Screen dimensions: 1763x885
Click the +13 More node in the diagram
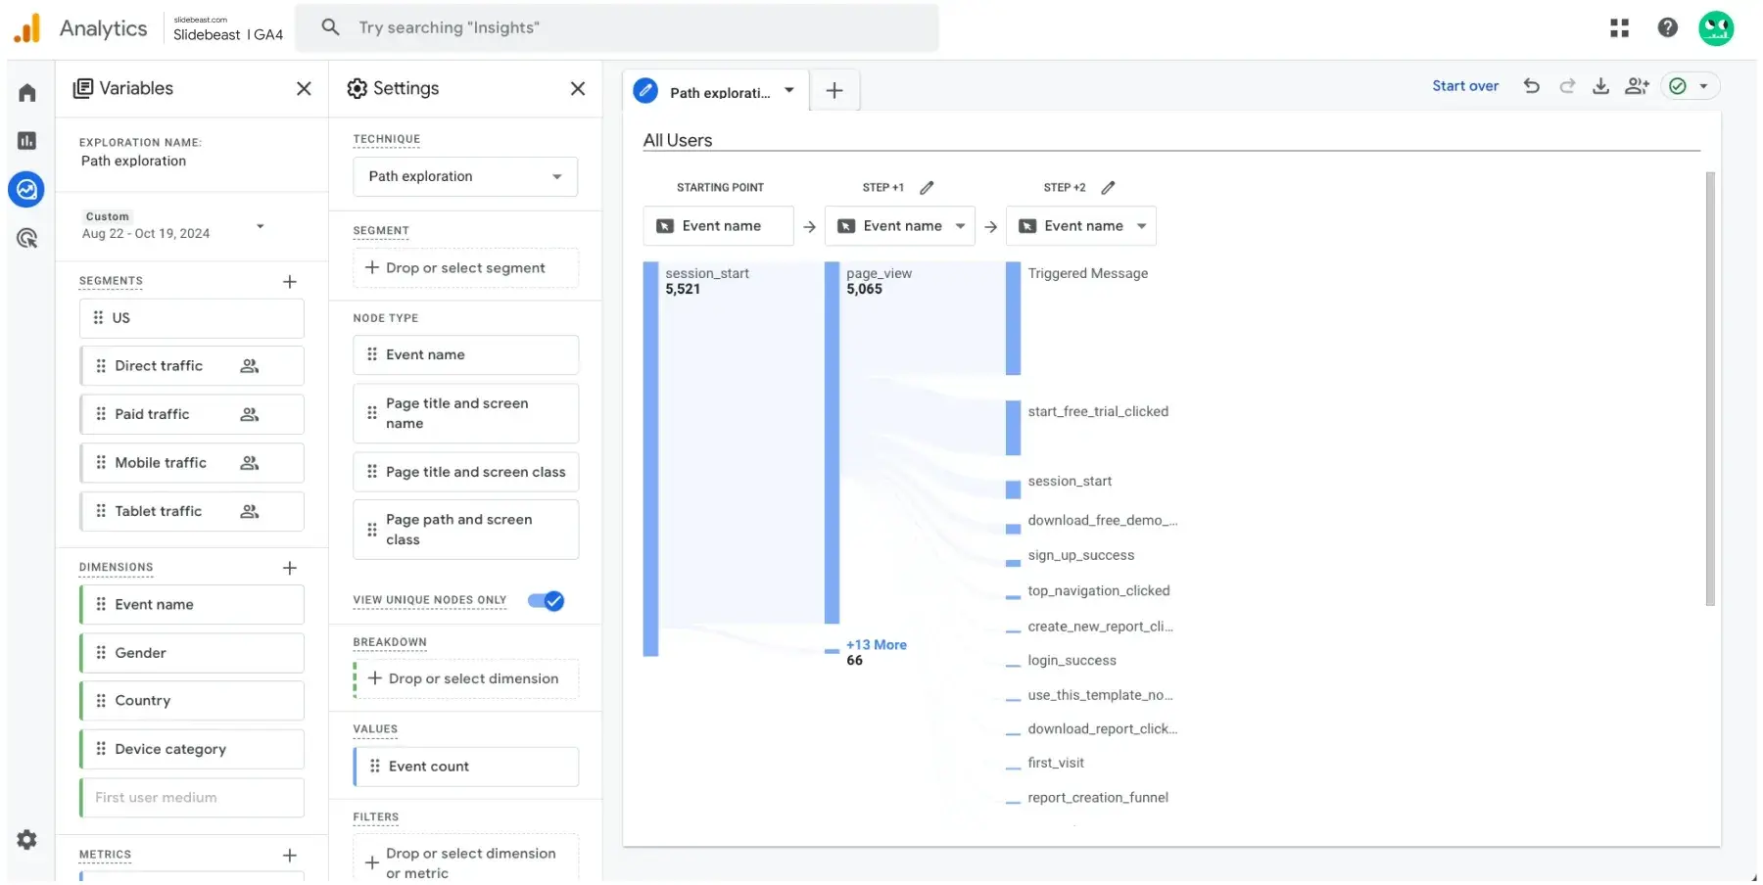click(876, 645)
